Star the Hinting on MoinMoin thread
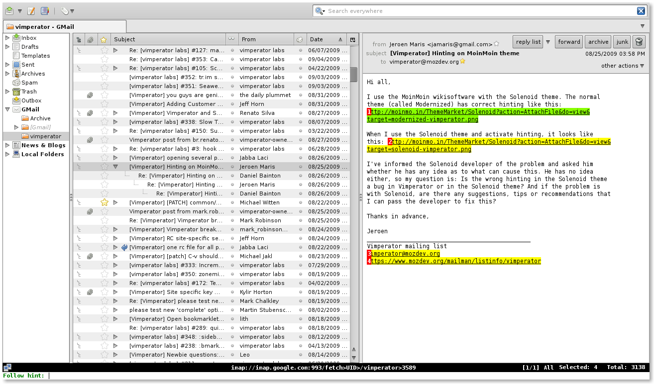Image resolution: width=654 pixels, height=384 pixels. pyautogui.click(x=104, y=167)
